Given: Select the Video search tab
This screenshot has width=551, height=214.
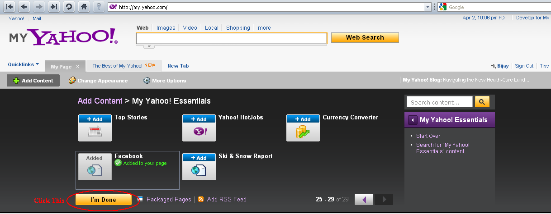Looking at the screenshot, I should point(190,28).
